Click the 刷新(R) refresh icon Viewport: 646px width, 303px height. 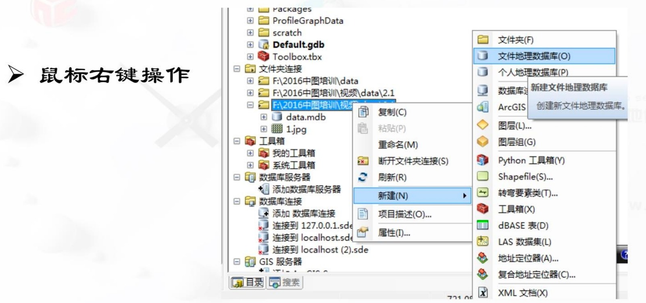tap(363, 177)
